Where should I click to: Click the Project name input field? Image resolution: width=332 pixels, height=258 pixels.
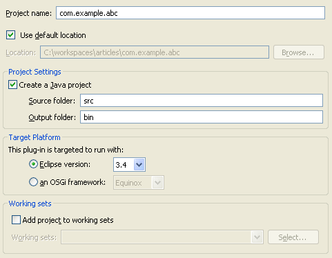coord(191,13)
